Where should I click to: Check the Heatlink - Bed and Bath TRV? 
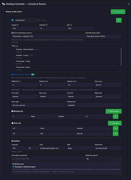(x=14, y=51)
